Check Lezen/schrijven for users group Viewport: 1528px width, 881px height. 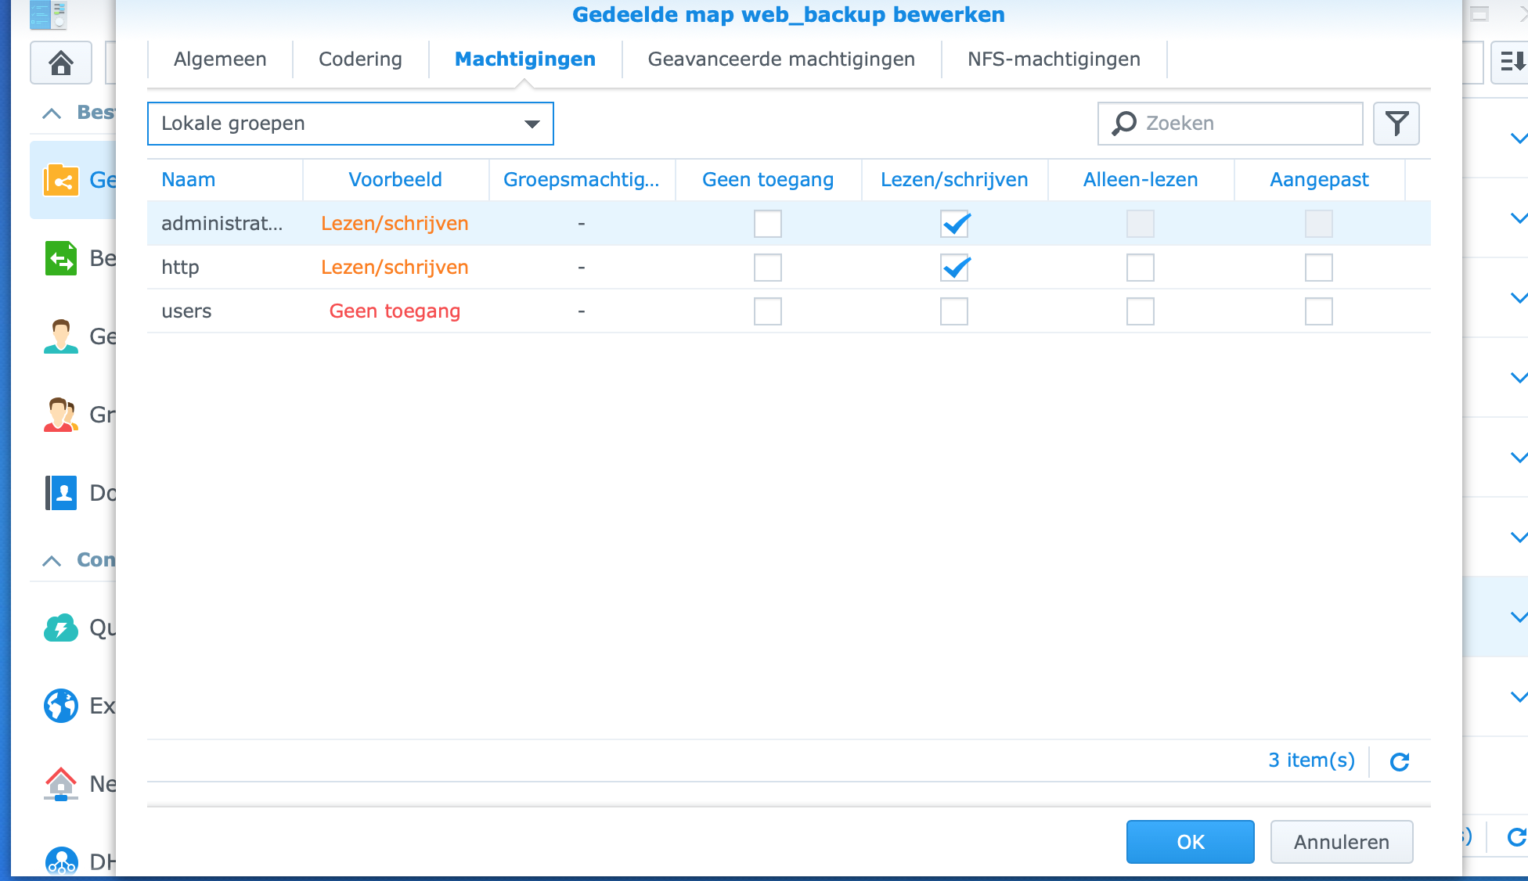[x=954, y=311]
